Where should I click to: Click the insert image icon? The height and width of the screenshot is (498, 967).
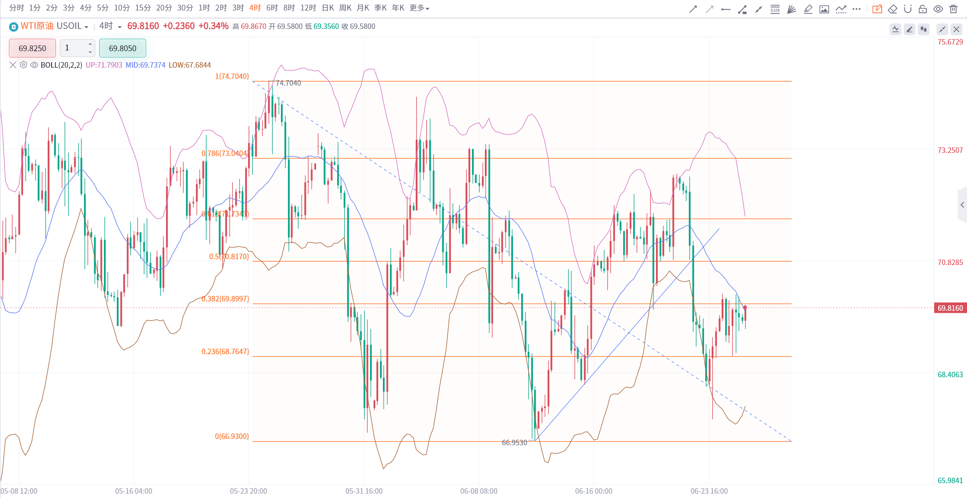[x=824, y=9]
